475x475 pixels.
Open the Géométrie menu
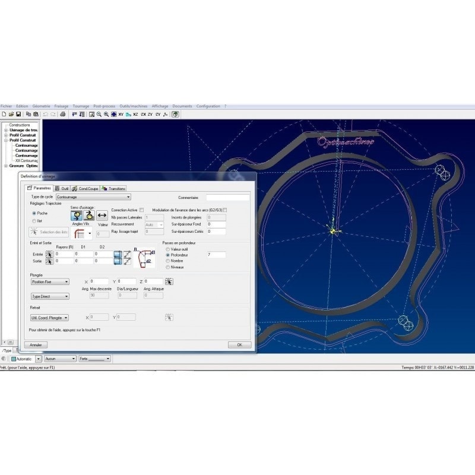click(x=41, y=106)
